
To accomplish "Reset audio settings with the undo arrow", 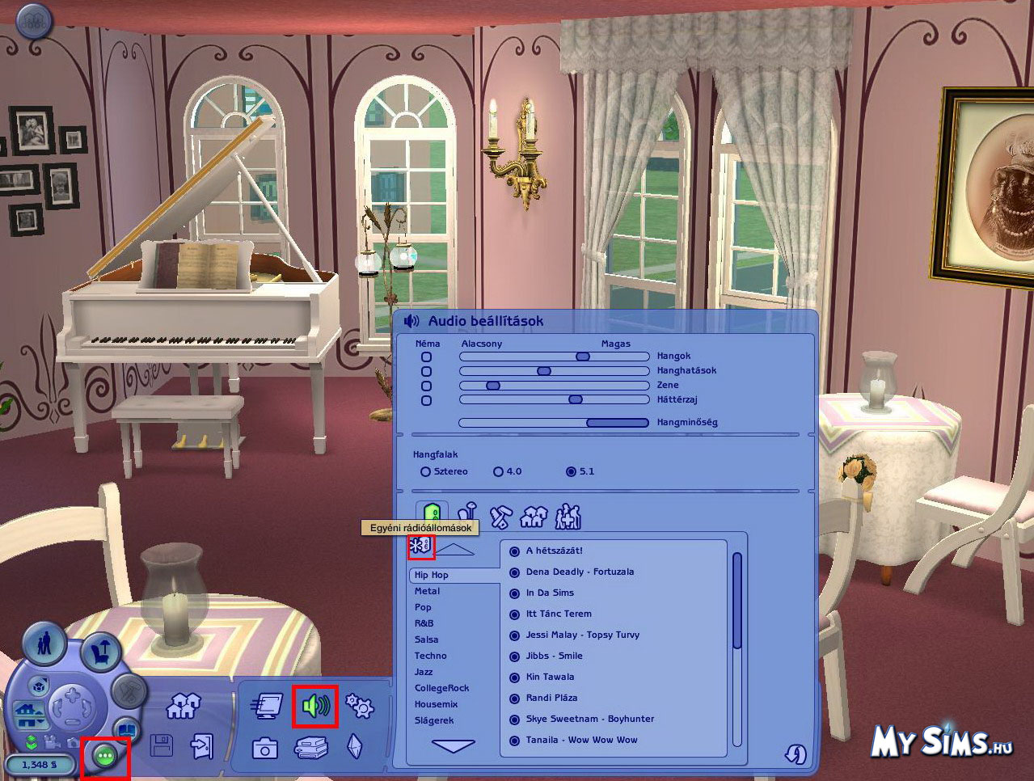I will (796, 754).
